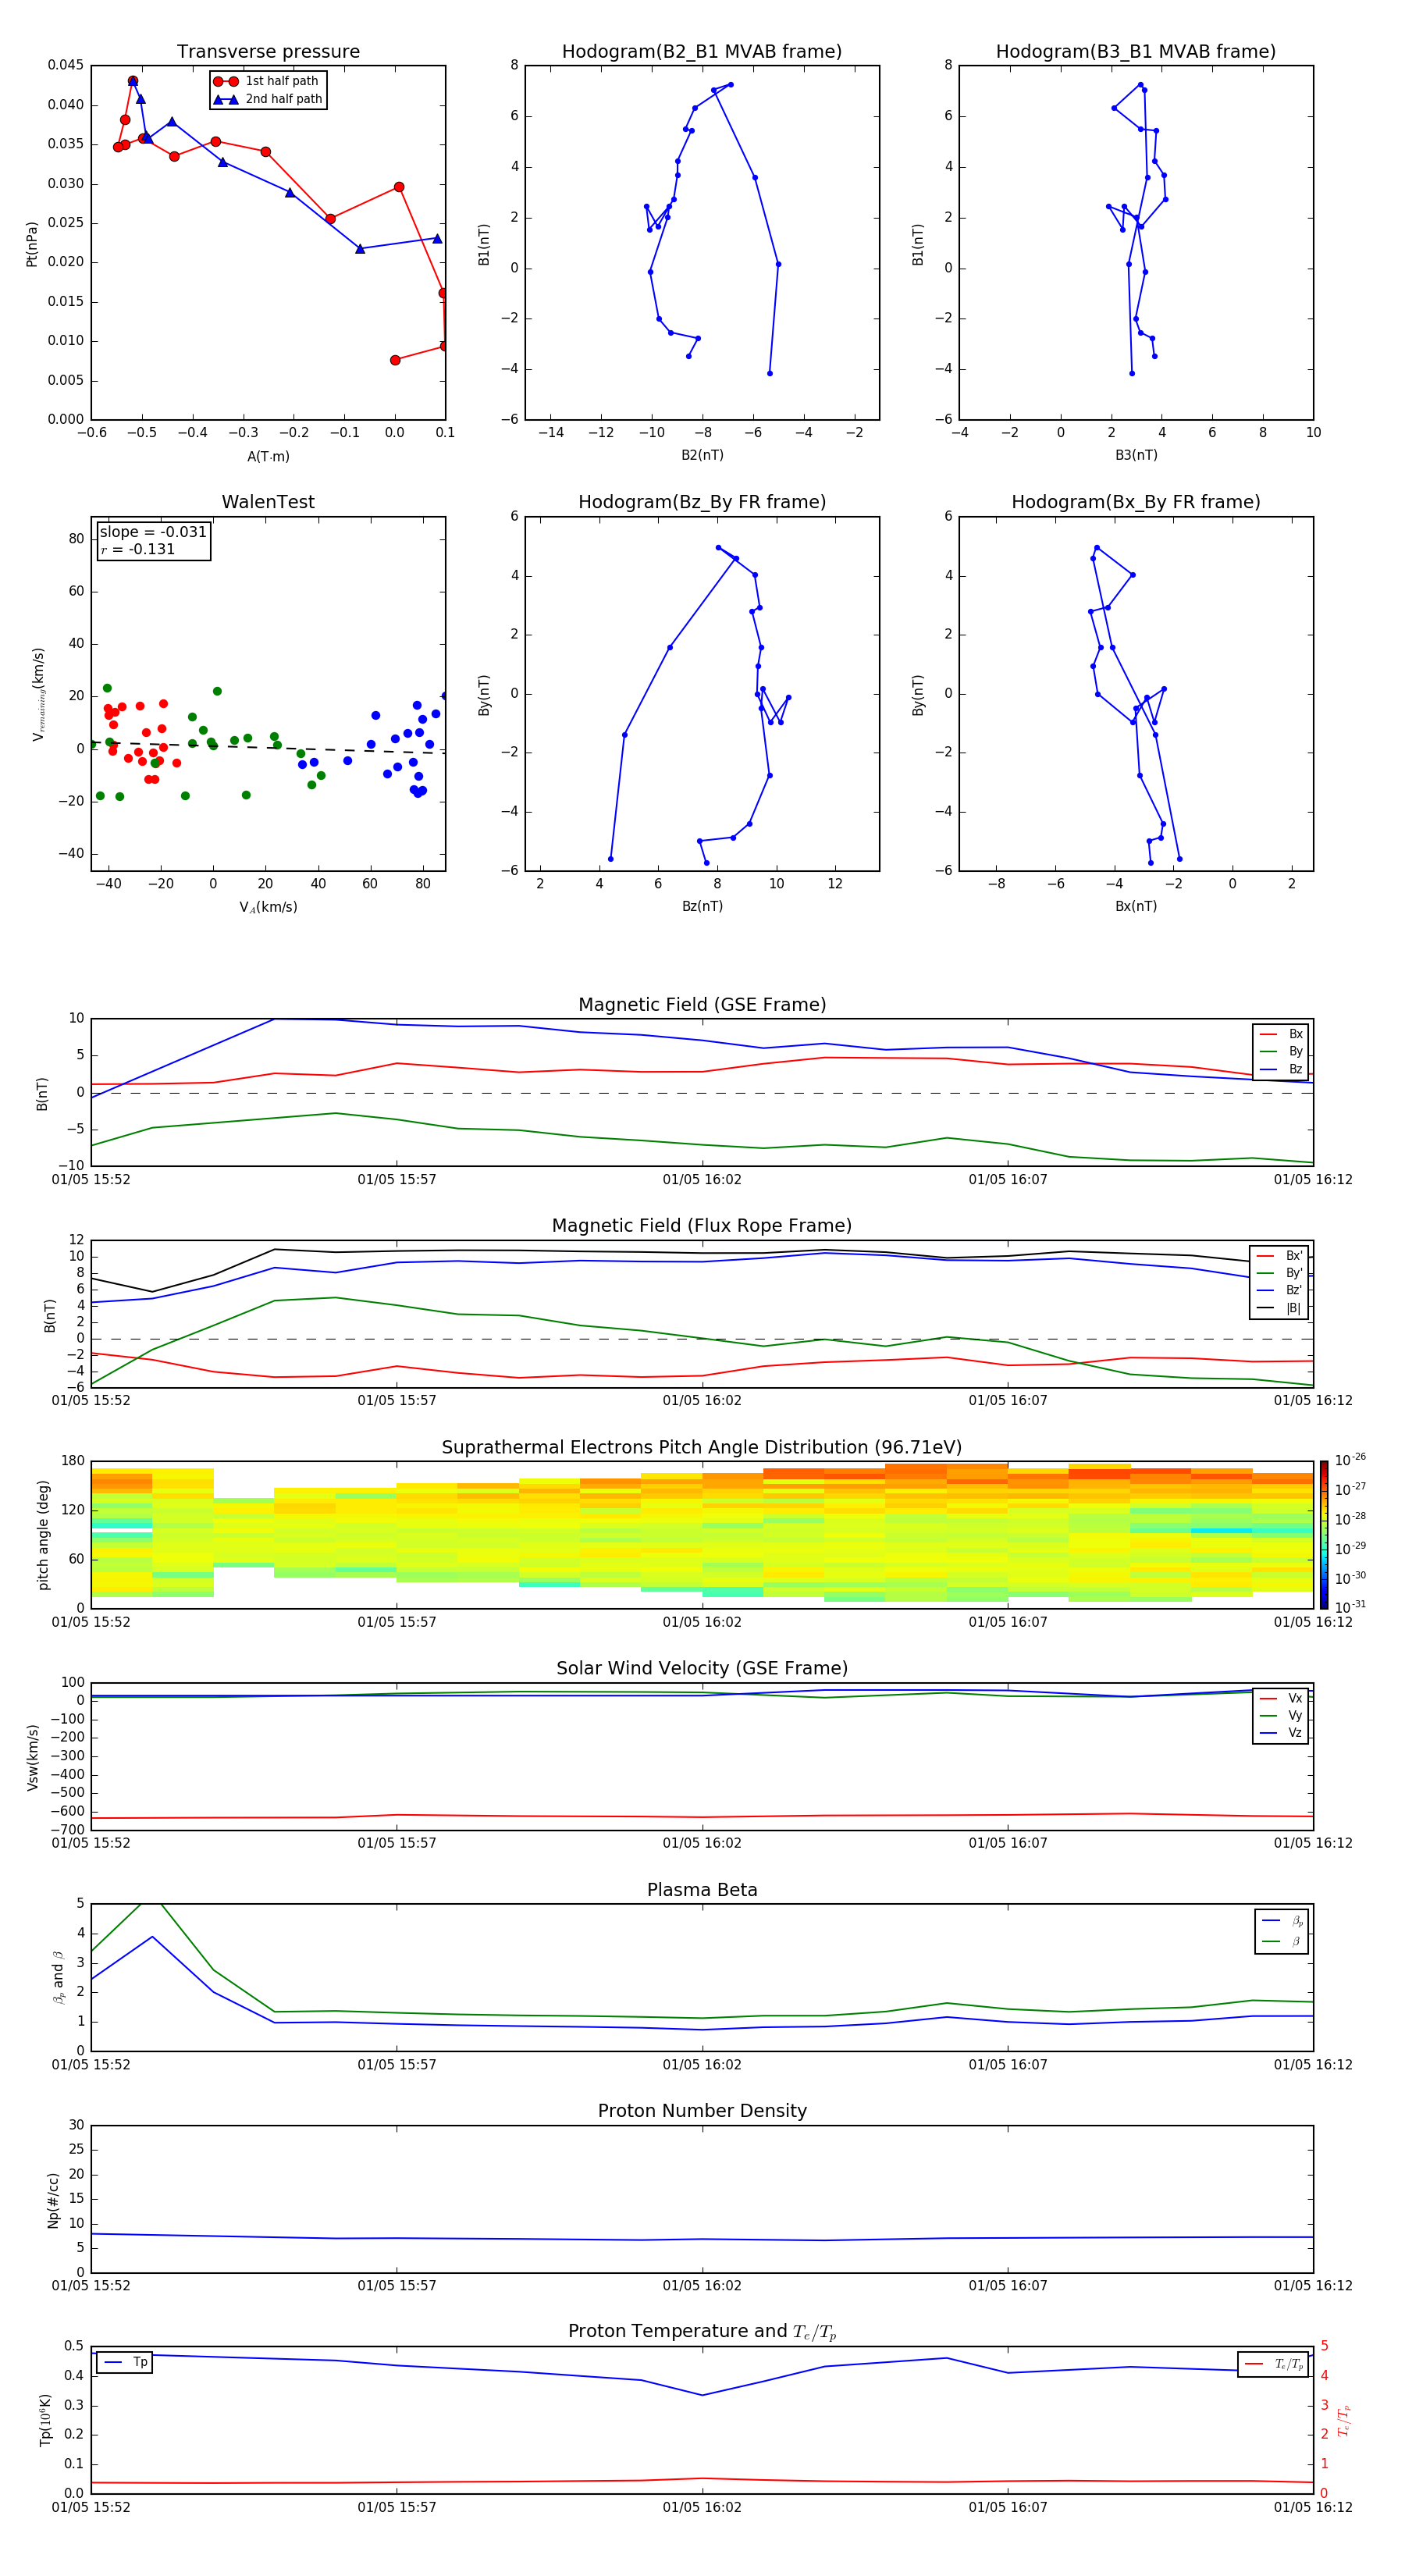Click the 'Plasma Beta' title
The height and width of the screenshot is (2576, 1405).
[702, 1890]
